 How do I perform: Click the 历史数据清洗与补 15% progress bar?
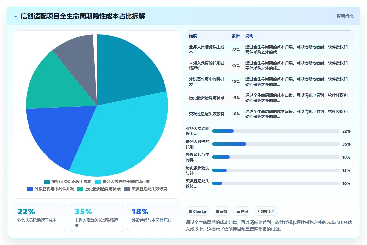tap(276, 170)
